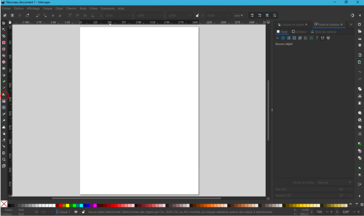Toggle snapping control icon

pyautogui.click(x=352, y=15)
